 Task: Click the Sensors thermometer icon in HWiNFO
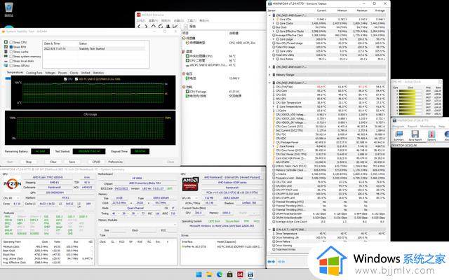pyautogui.click(x=431, y=135)
